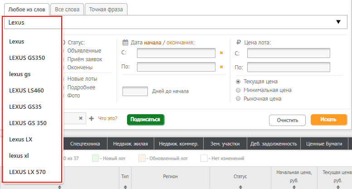Click the white 'Нет изменений' legend swatch

coord(204,158)
